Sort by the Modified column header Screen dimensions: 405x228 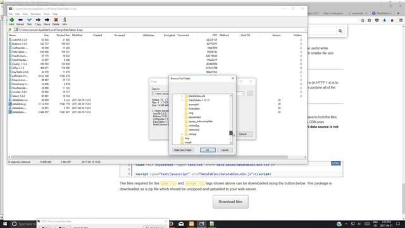(77, 35)
